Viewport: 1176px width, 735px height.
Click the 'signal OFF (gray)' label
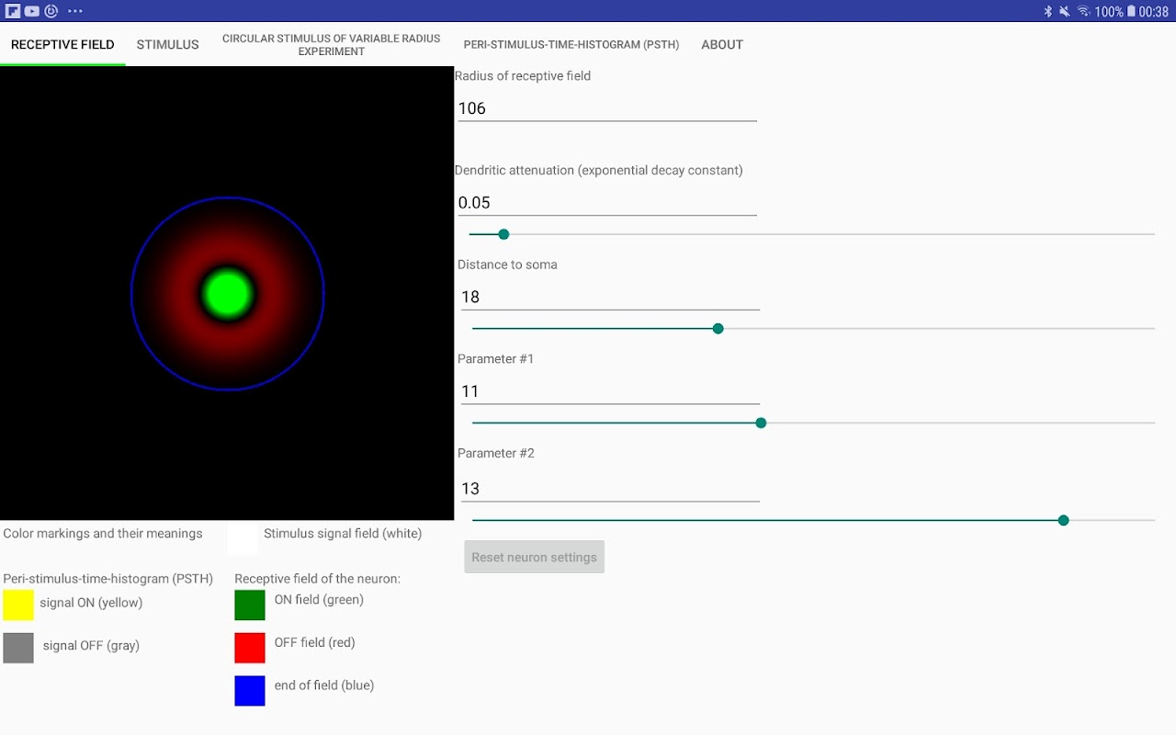tap(91, 645)
